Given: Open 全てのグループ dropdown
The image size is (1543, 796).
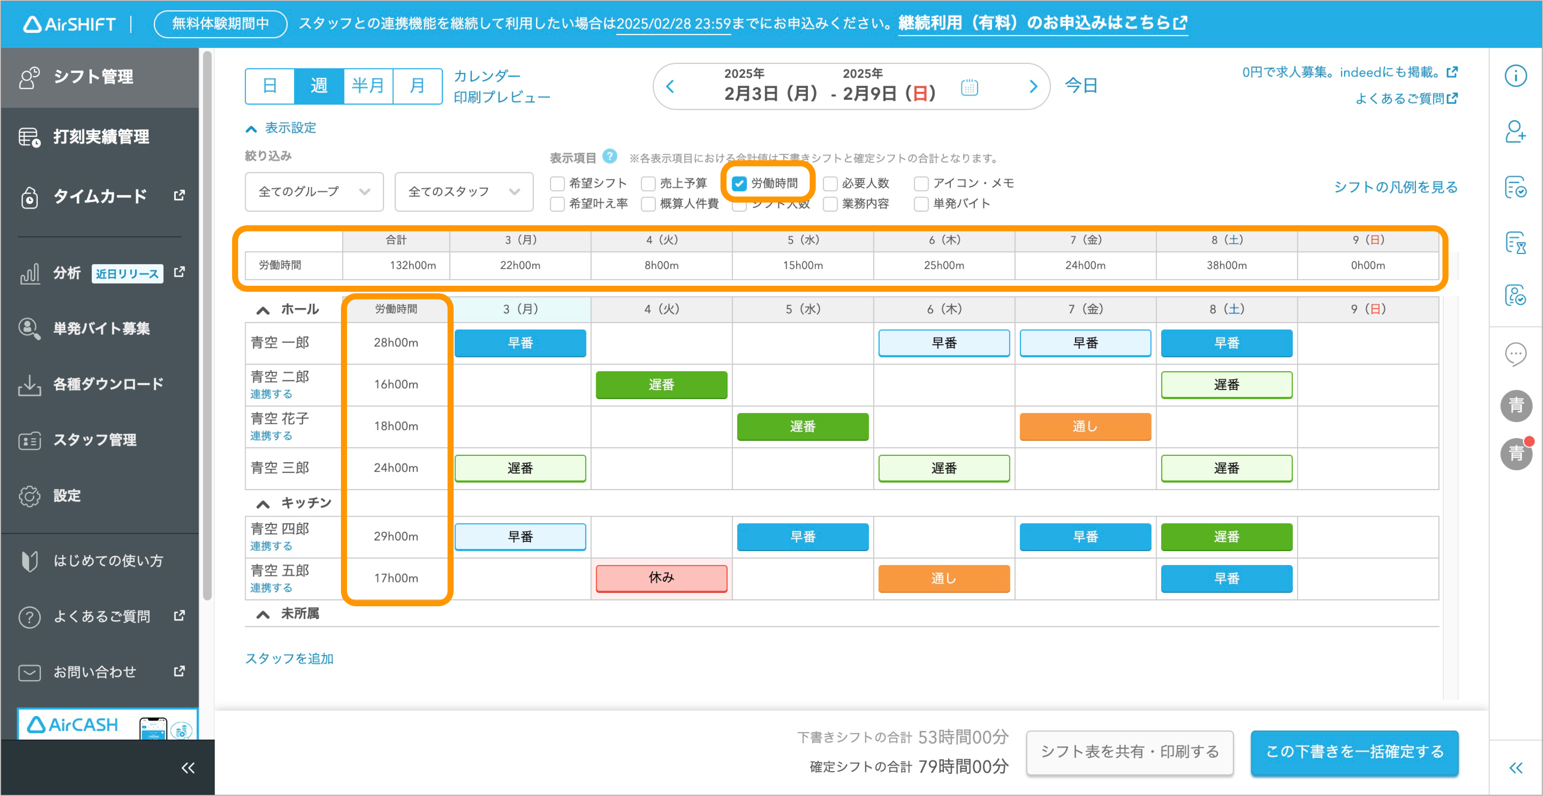Looking at the screenshot, I should click(314, 192).
